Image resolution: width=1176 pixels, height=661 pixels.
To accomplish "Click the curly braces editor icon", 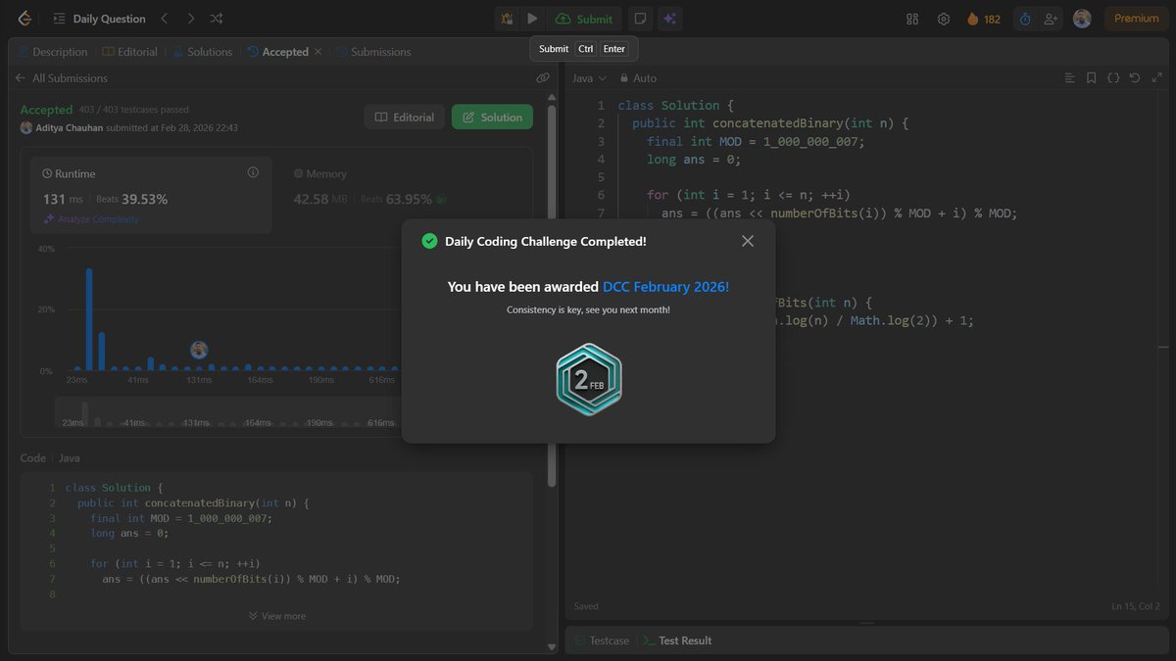I will tap(1113, 78).
